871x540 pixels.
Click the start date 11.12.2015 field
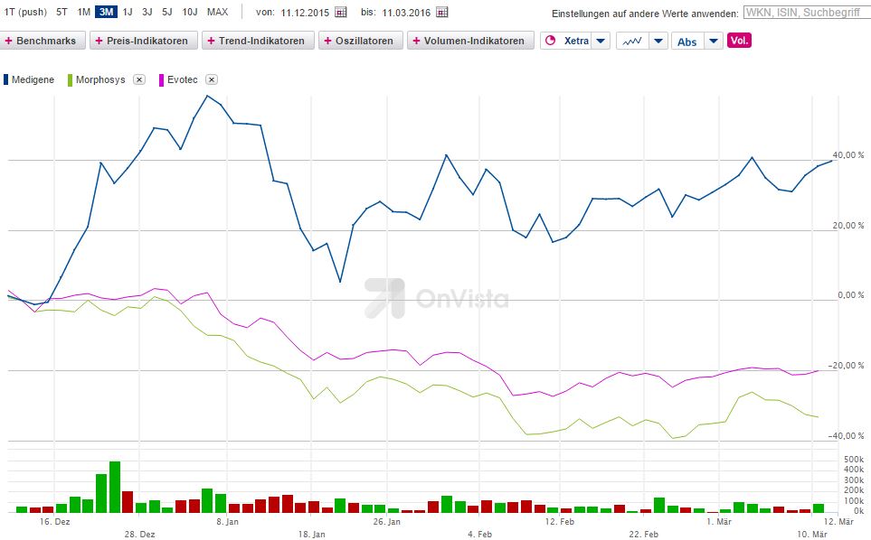305,13
